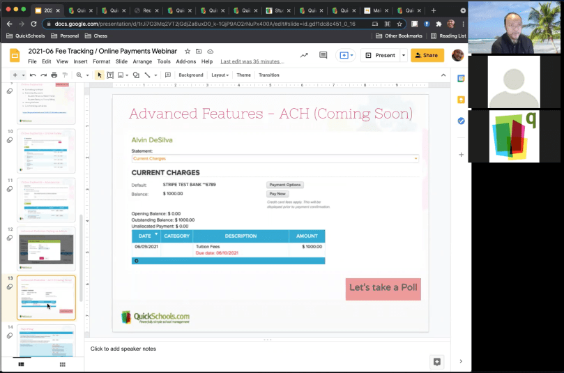This screenshot has height=373, width=564.
Task: Open the Insert menu
Action: (x=80, y=61)
